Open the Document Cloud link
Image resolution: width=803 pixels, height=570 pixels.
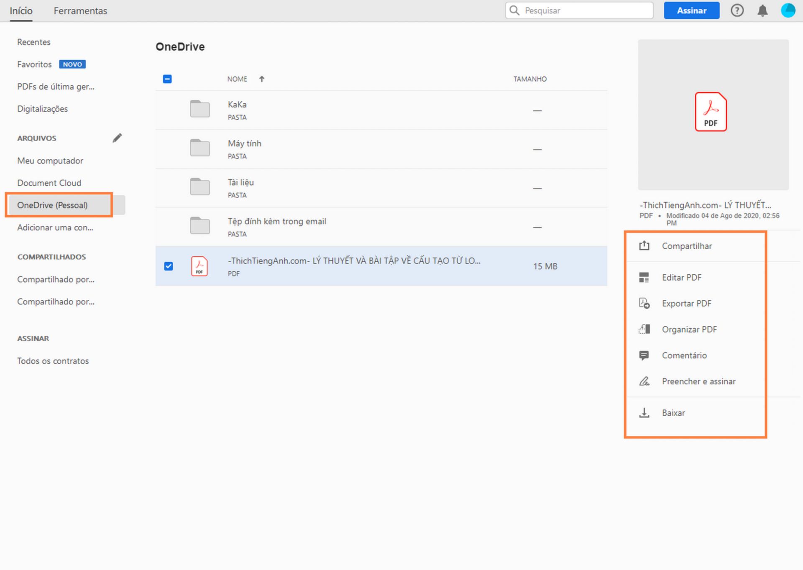(49, 183)
